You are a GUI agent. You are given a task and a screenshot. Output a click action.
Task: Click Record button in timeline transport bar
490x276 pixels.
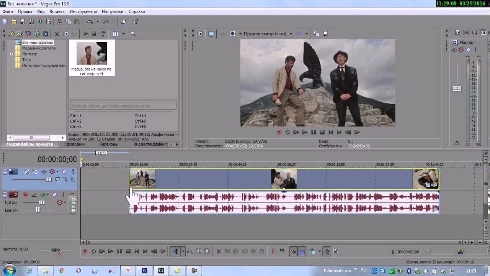coord(85,251)
